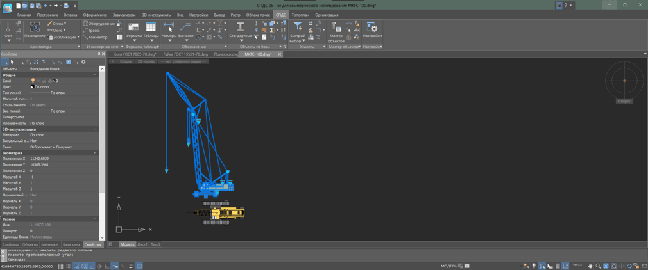Collapse the Геометрия properties section
This screenshot has width=648, height=270.
(95, 153)
